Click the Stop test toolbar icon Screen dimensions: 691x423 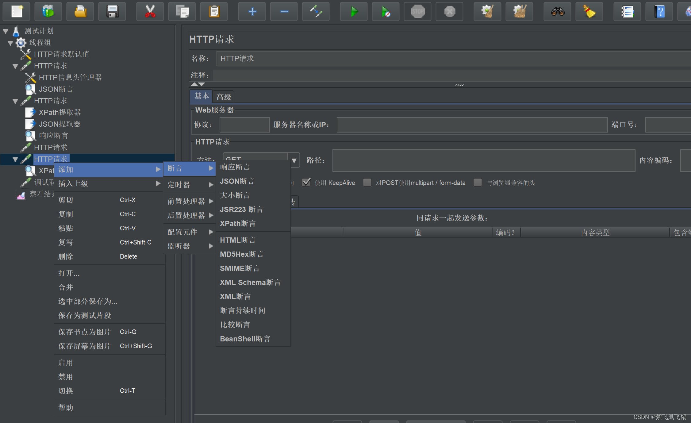tap(417, 12)
